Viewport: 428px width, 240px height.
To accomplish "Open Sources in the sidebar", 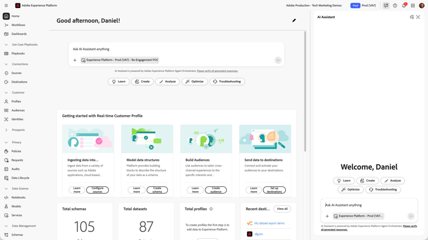I will click(17, 73).
